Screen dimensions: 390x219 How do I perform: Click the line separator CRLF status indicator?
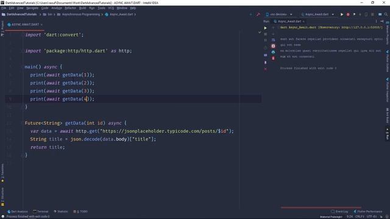[x=360, y=217]
